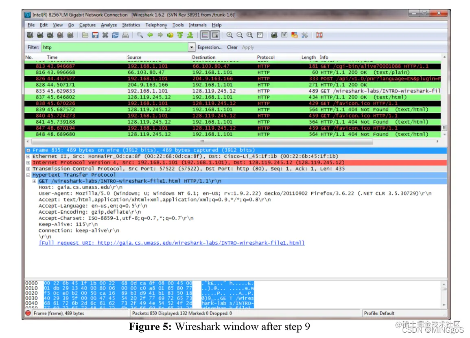
Task: Select Host: gaia.cs.umass.edu line
Action: click(81, 187)
